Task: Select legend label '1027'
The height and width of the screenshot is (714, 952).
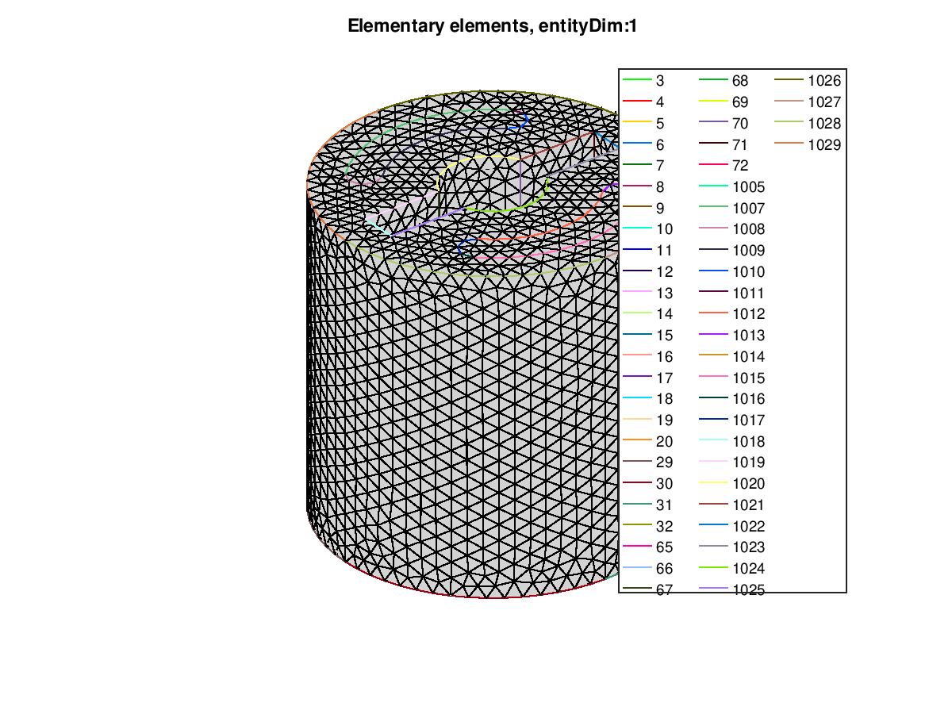Action: (824, 102)
